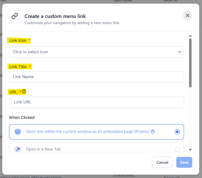Click the scroll down arrow in dialog
The height and width of the screenshot is (178, 202).
tap(190, 150)
